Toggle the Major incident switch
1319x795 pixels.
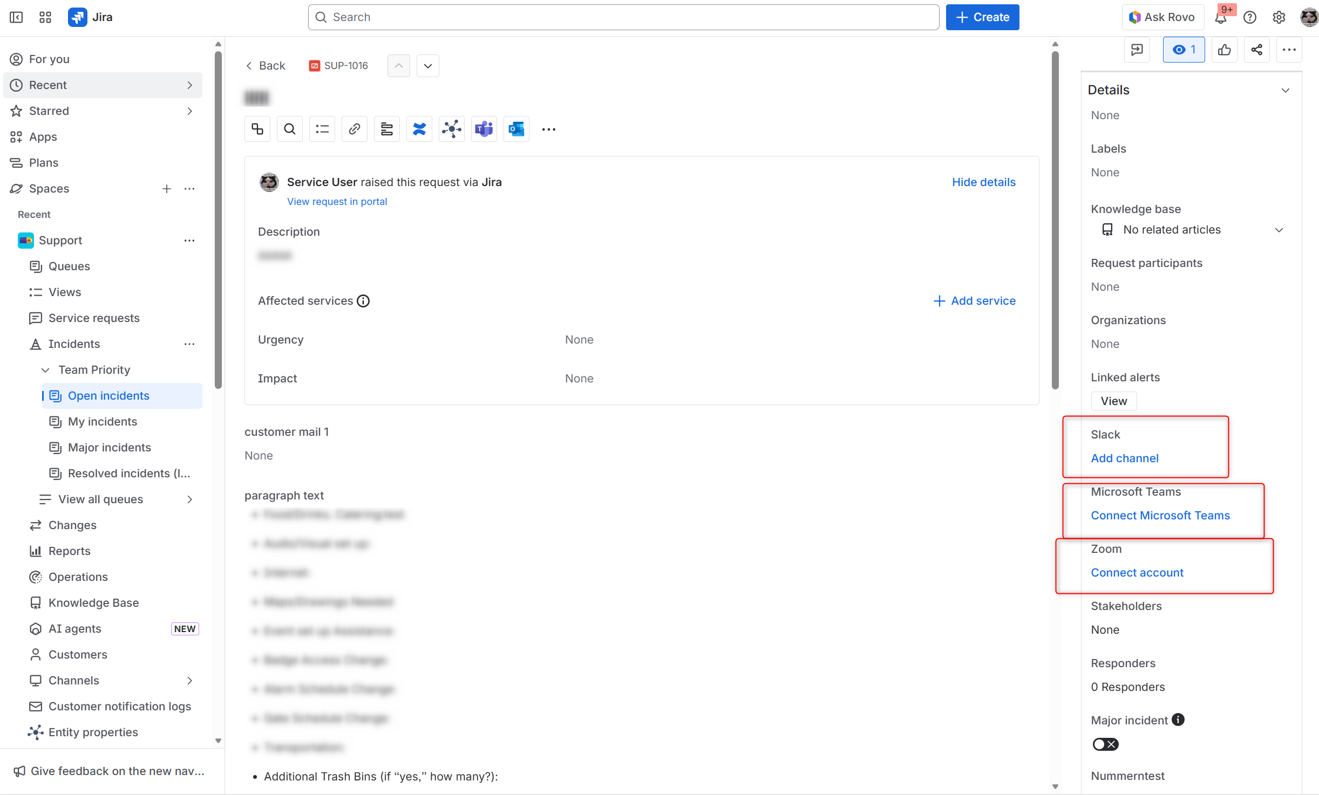[x=1105, y=744]
